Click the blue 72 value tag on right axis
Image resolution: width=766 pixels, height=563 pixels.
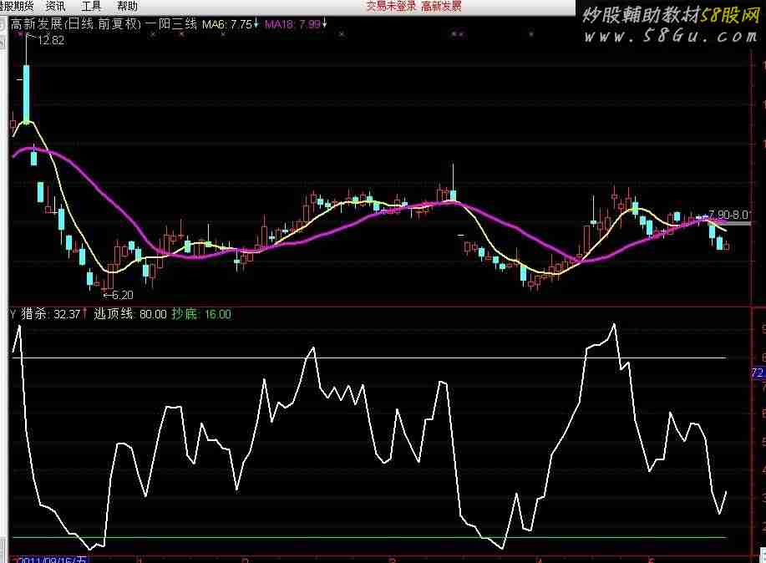[x=758, y=373]
